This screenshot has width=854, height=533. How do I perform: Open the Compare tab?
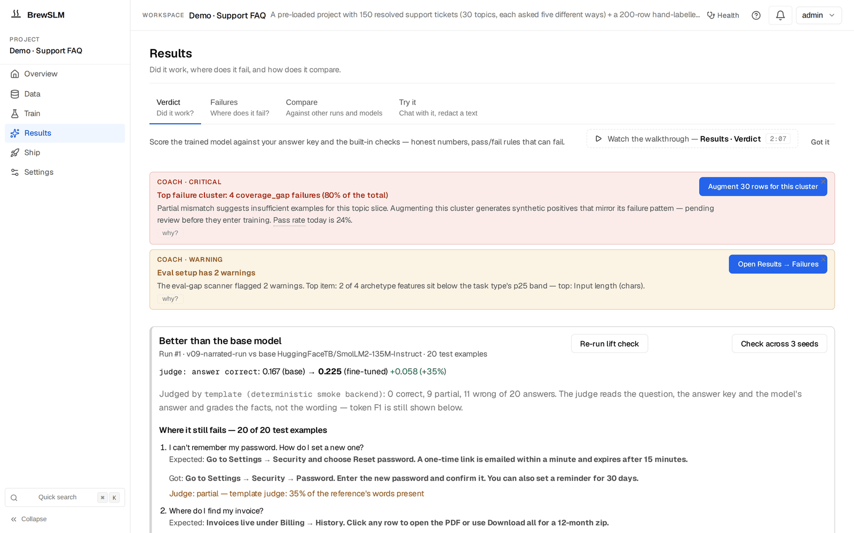pyautogui.click(x=334, y=107)
